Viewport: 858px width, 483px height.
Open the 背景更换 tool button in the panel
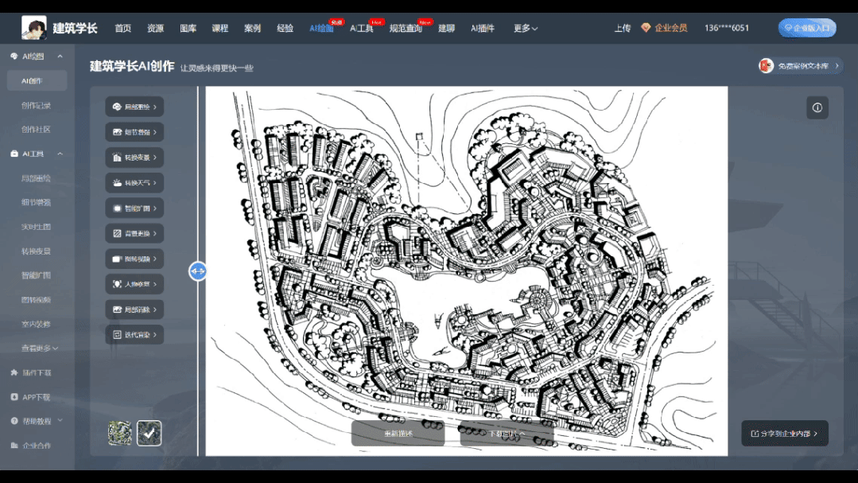tap(134, 233)
